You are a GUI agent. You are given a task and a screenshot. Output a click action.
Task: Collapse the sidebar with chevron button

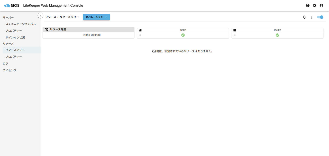tap(40, 16)
